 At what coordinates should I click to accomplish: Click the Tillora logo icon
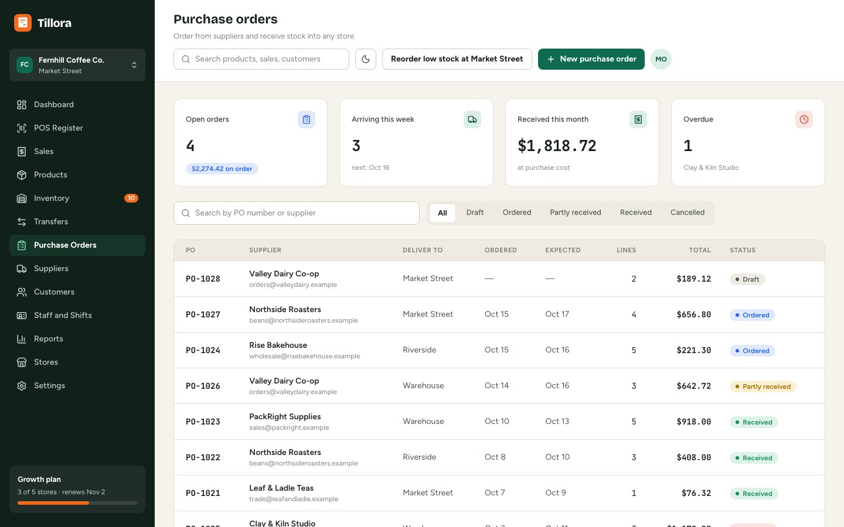[23, 23]
